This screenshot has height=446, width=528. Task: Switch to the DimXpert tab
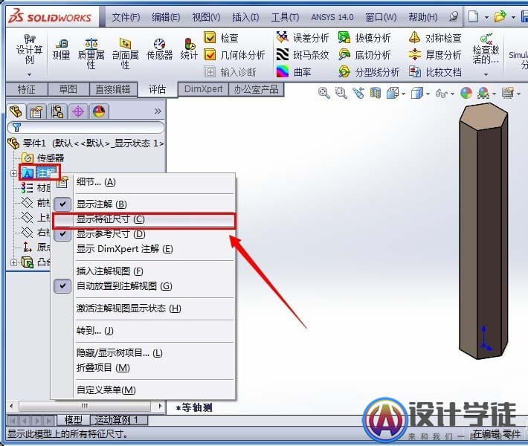coord(203,89)
